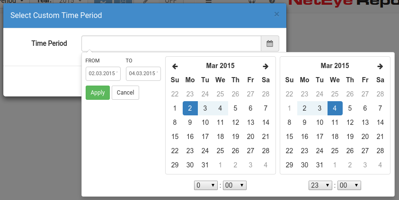Cancel the date range selection

click(x=125, y=93)
